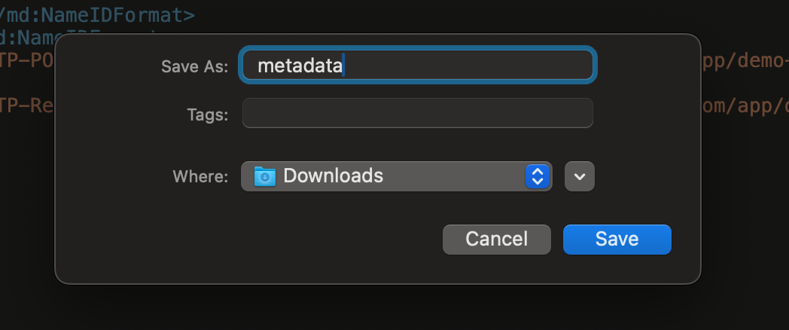Click the pp/demo text behind the dialog
Image resolution: width=789 pixels, height=330 pixels.
745,61
